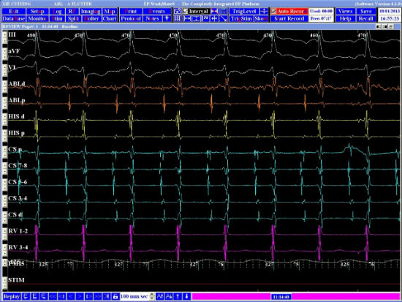Click the step forward 1> button
This screenshot has width=402, height=302.
(x=88, y=297)
